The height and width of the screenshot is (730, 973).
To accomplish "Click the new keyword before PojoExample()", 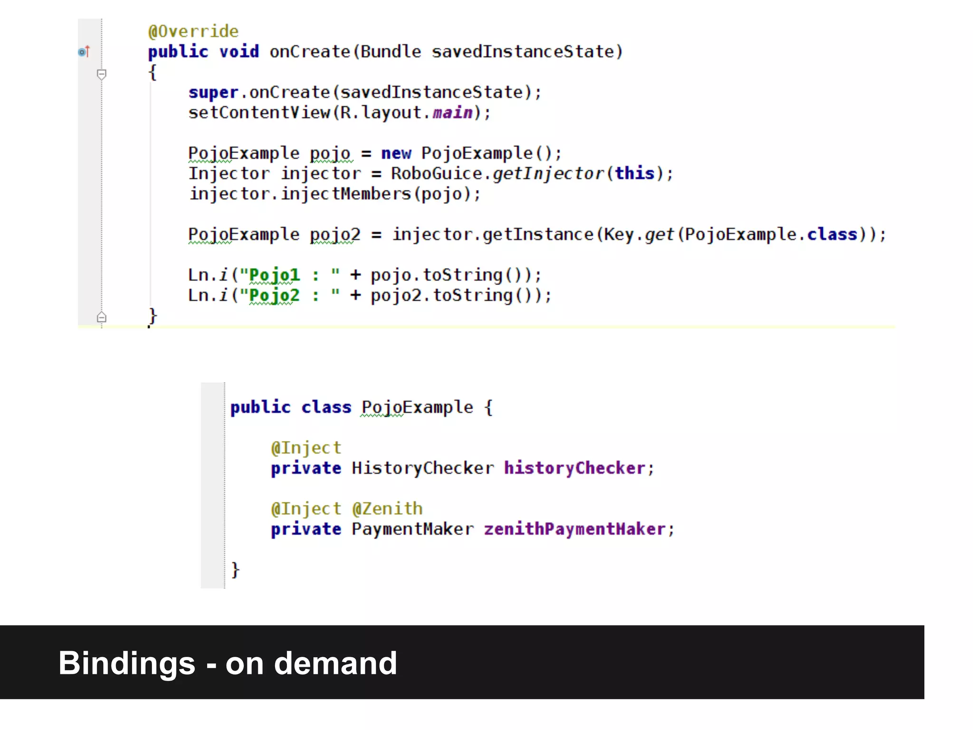I will click(x=396, y=154).
